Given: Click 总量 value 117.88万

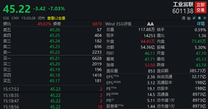Looking at the screenshot, I should coord(147,29).
